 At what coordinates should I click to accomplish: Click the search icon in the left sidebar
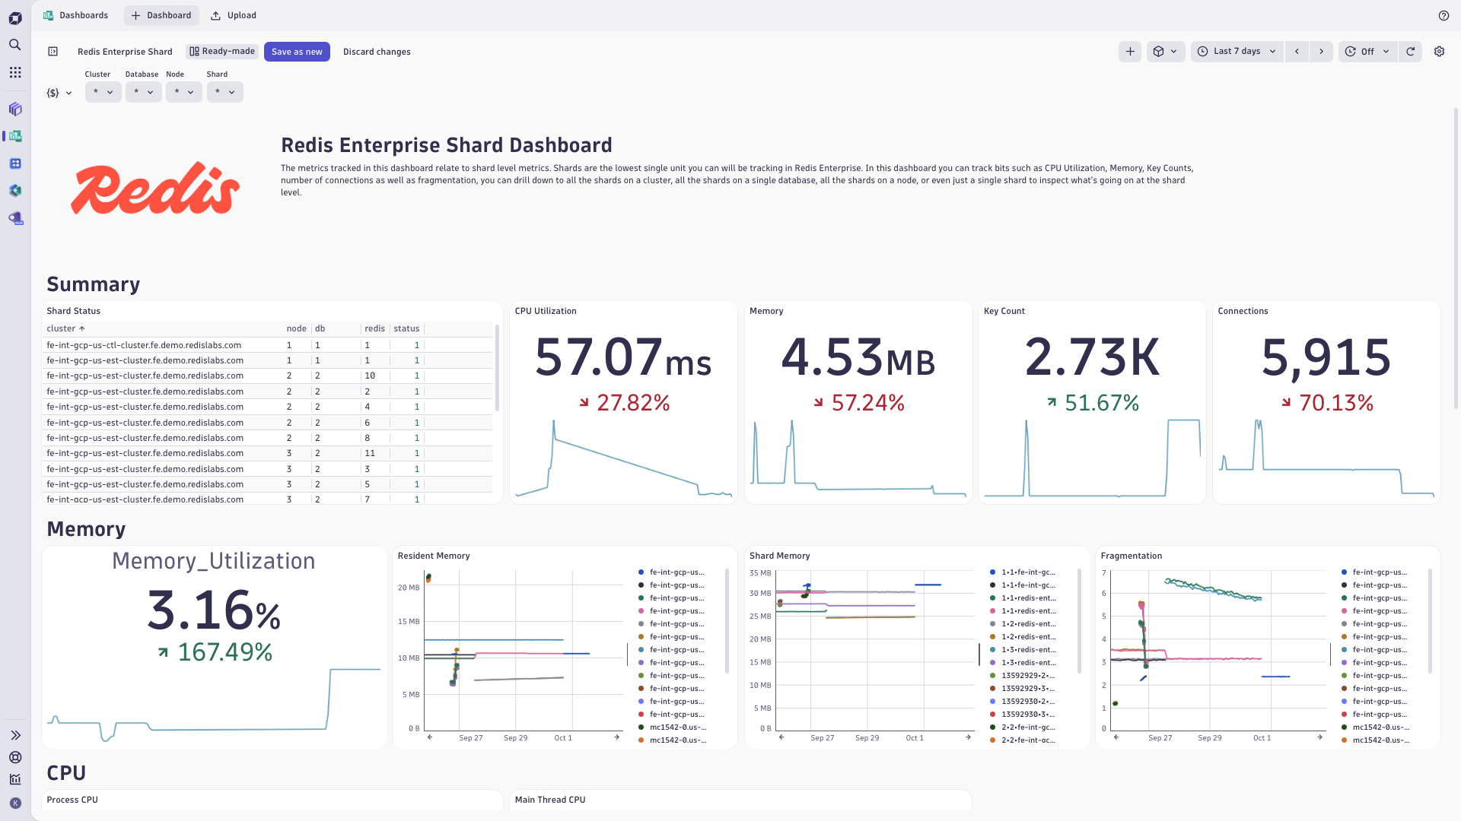point(15,45)
